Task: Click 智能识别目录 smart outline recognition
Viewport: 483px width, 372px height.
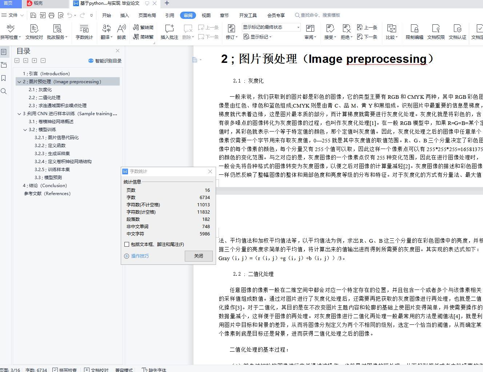Action: (x=105, y=61)
